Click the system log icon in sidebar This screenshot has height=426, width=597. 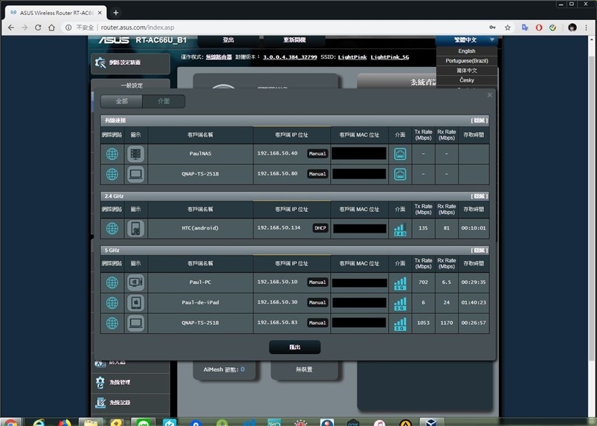100,402
